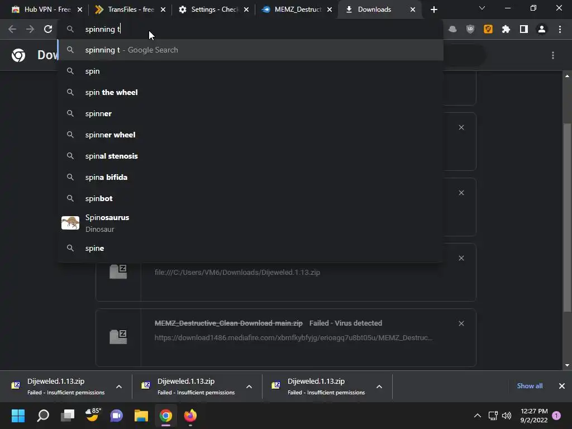This screenshot has height=429, width=572.
Task: Choose the 'spine' suggestion
Action: [250, 248]
